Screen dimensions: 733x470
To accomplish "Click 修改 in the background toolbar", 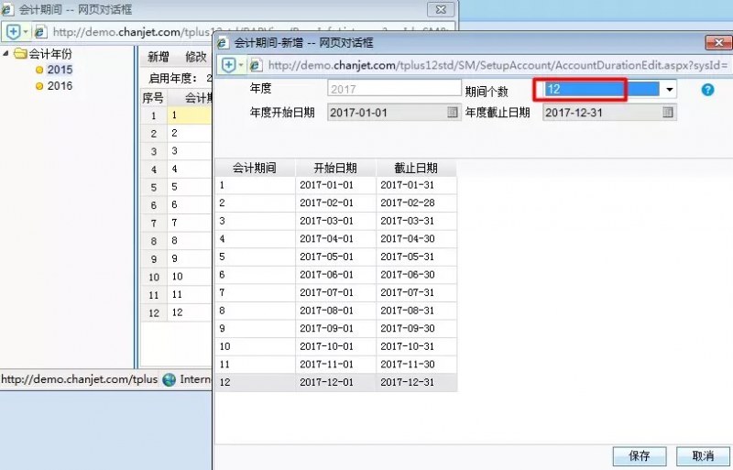I will tap(195, 57).
